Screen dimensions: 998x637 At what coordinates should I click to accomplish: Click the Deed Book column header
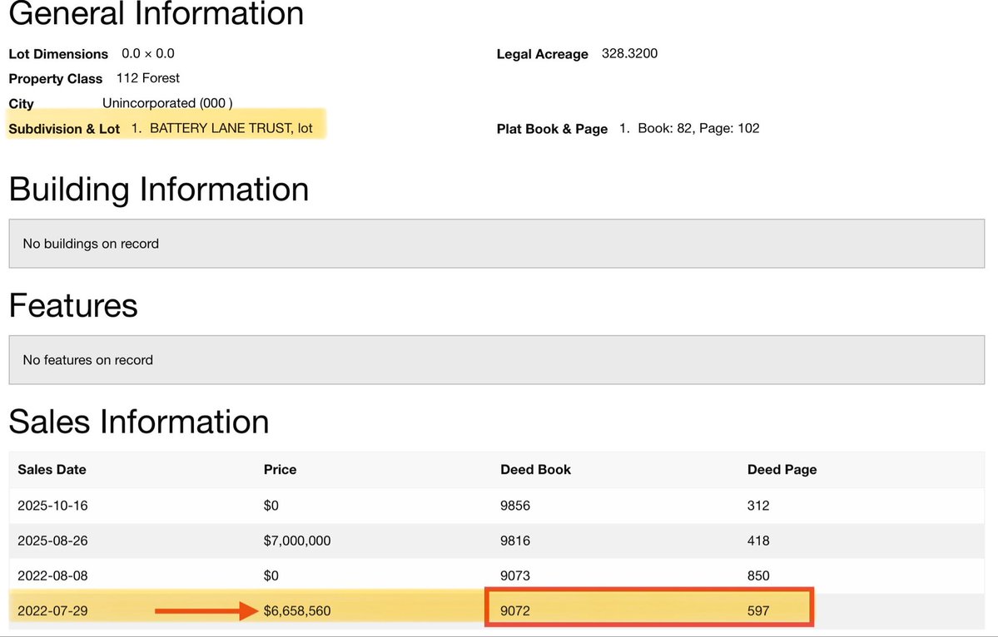click(x=535, y=470)
